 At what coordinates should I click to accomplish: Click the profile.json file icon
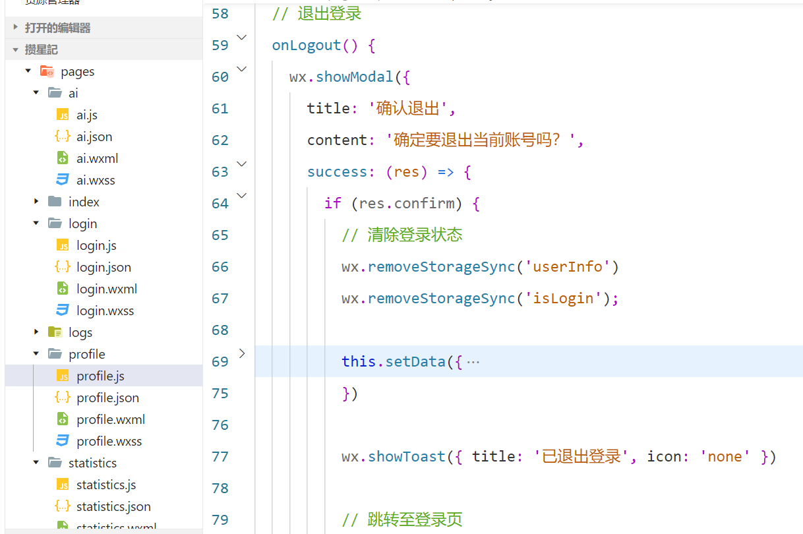coord(63,398)
